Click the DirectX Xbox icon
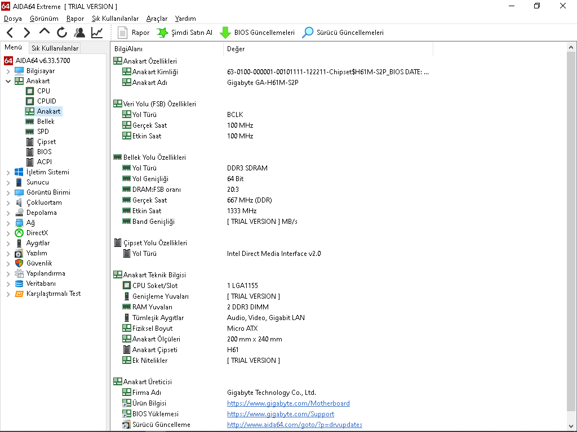The width and height of the screenshot is (577, 432). tap(19, 233)
